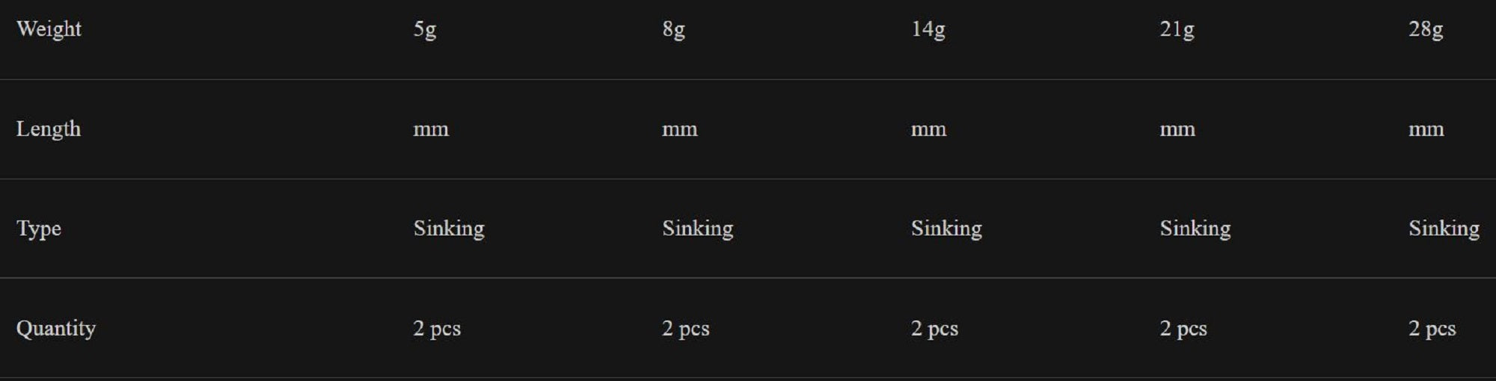Click the Quantity row label
The image size is (1496, 381).
tap(56, 328)
